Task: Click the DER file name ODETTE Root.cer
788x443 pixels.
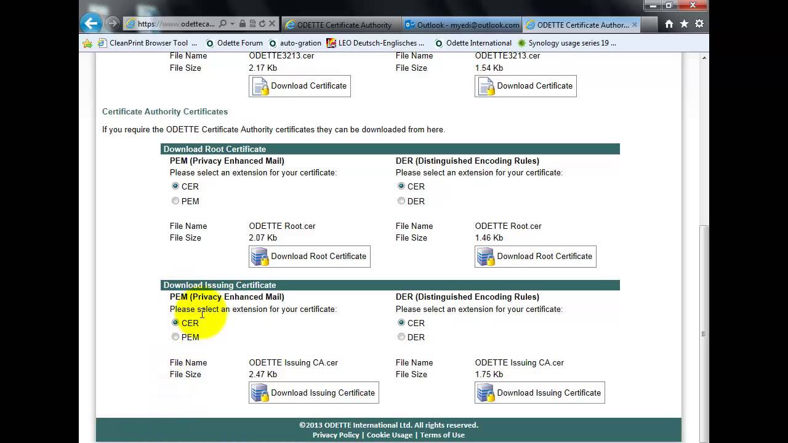Action: [x=509, y=226]
